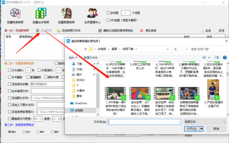This screenshot has height=143, width=229.
Task: Expand the 文件名 history dropdown
Action: (x=179, y=122)
